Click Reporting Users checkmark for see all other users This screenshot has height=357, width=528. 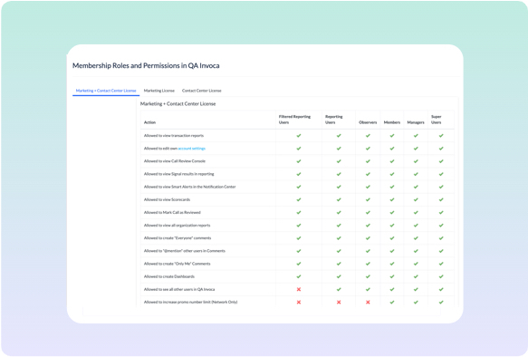coord(339,289)
